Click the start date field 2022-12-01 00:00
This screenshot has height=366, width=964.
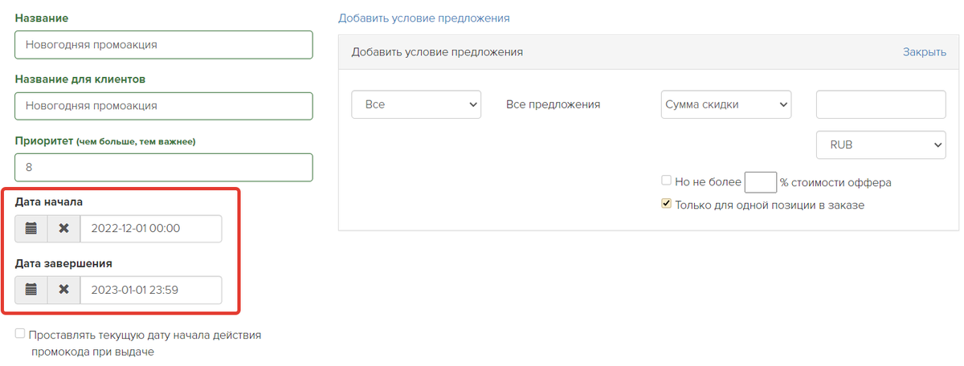(151, 229)
